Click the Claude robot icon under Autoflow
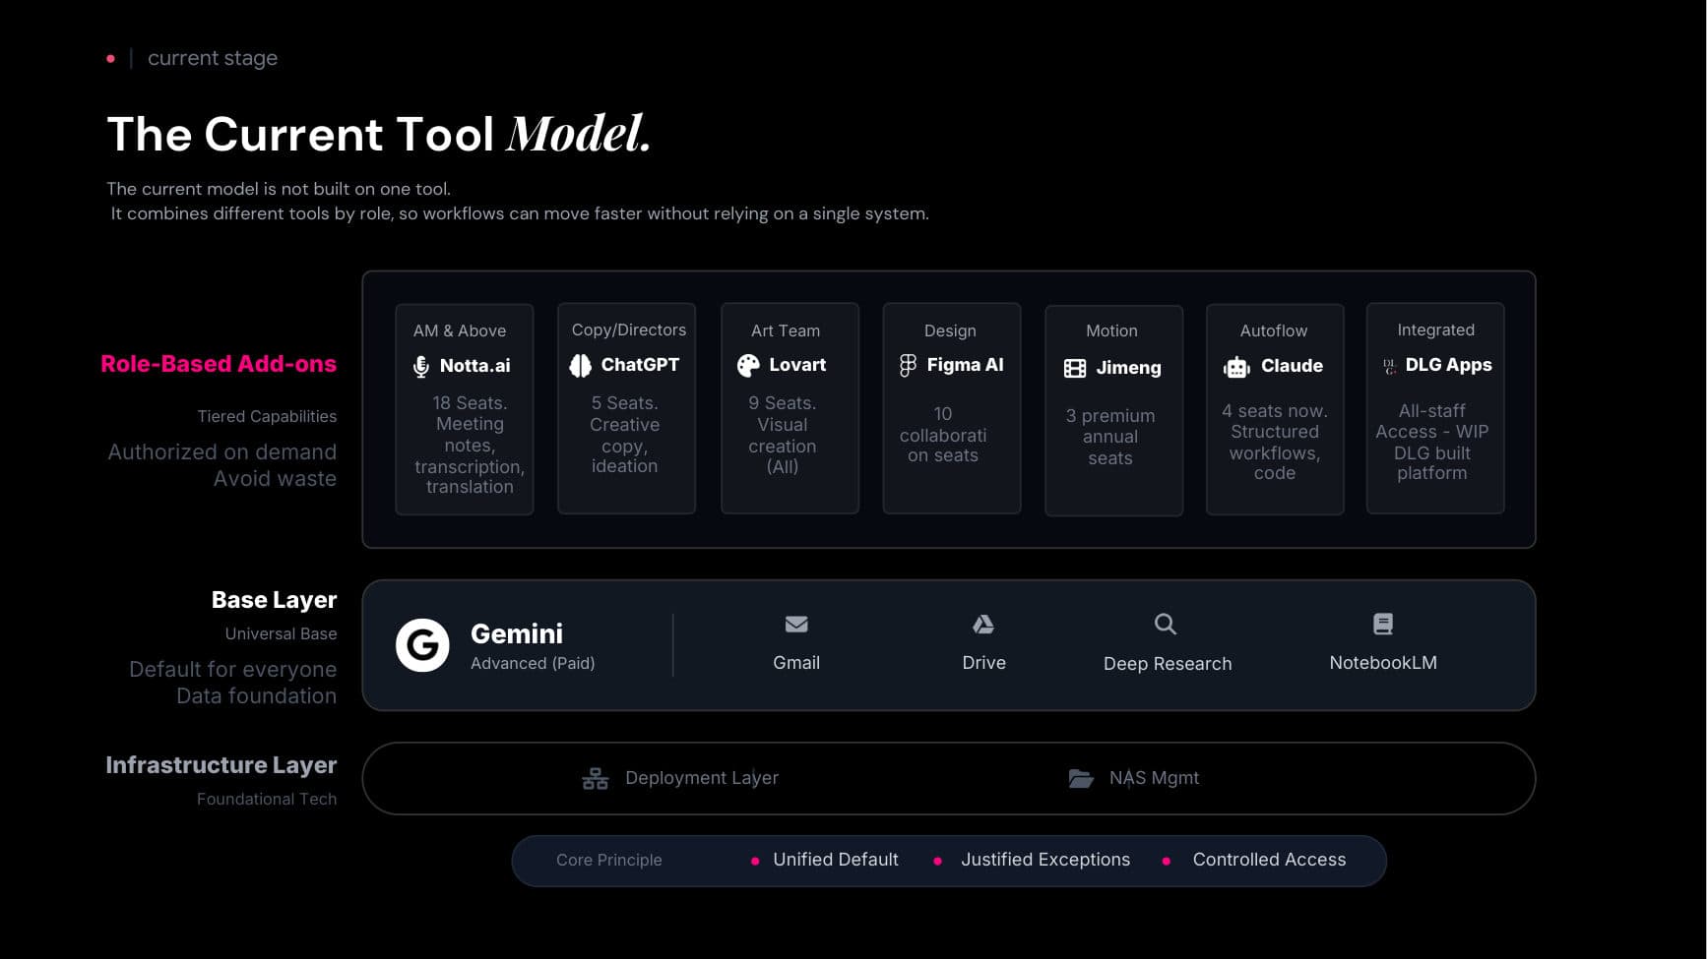This screenshot has height=959, width=1707. click(x=1235, y=366)
